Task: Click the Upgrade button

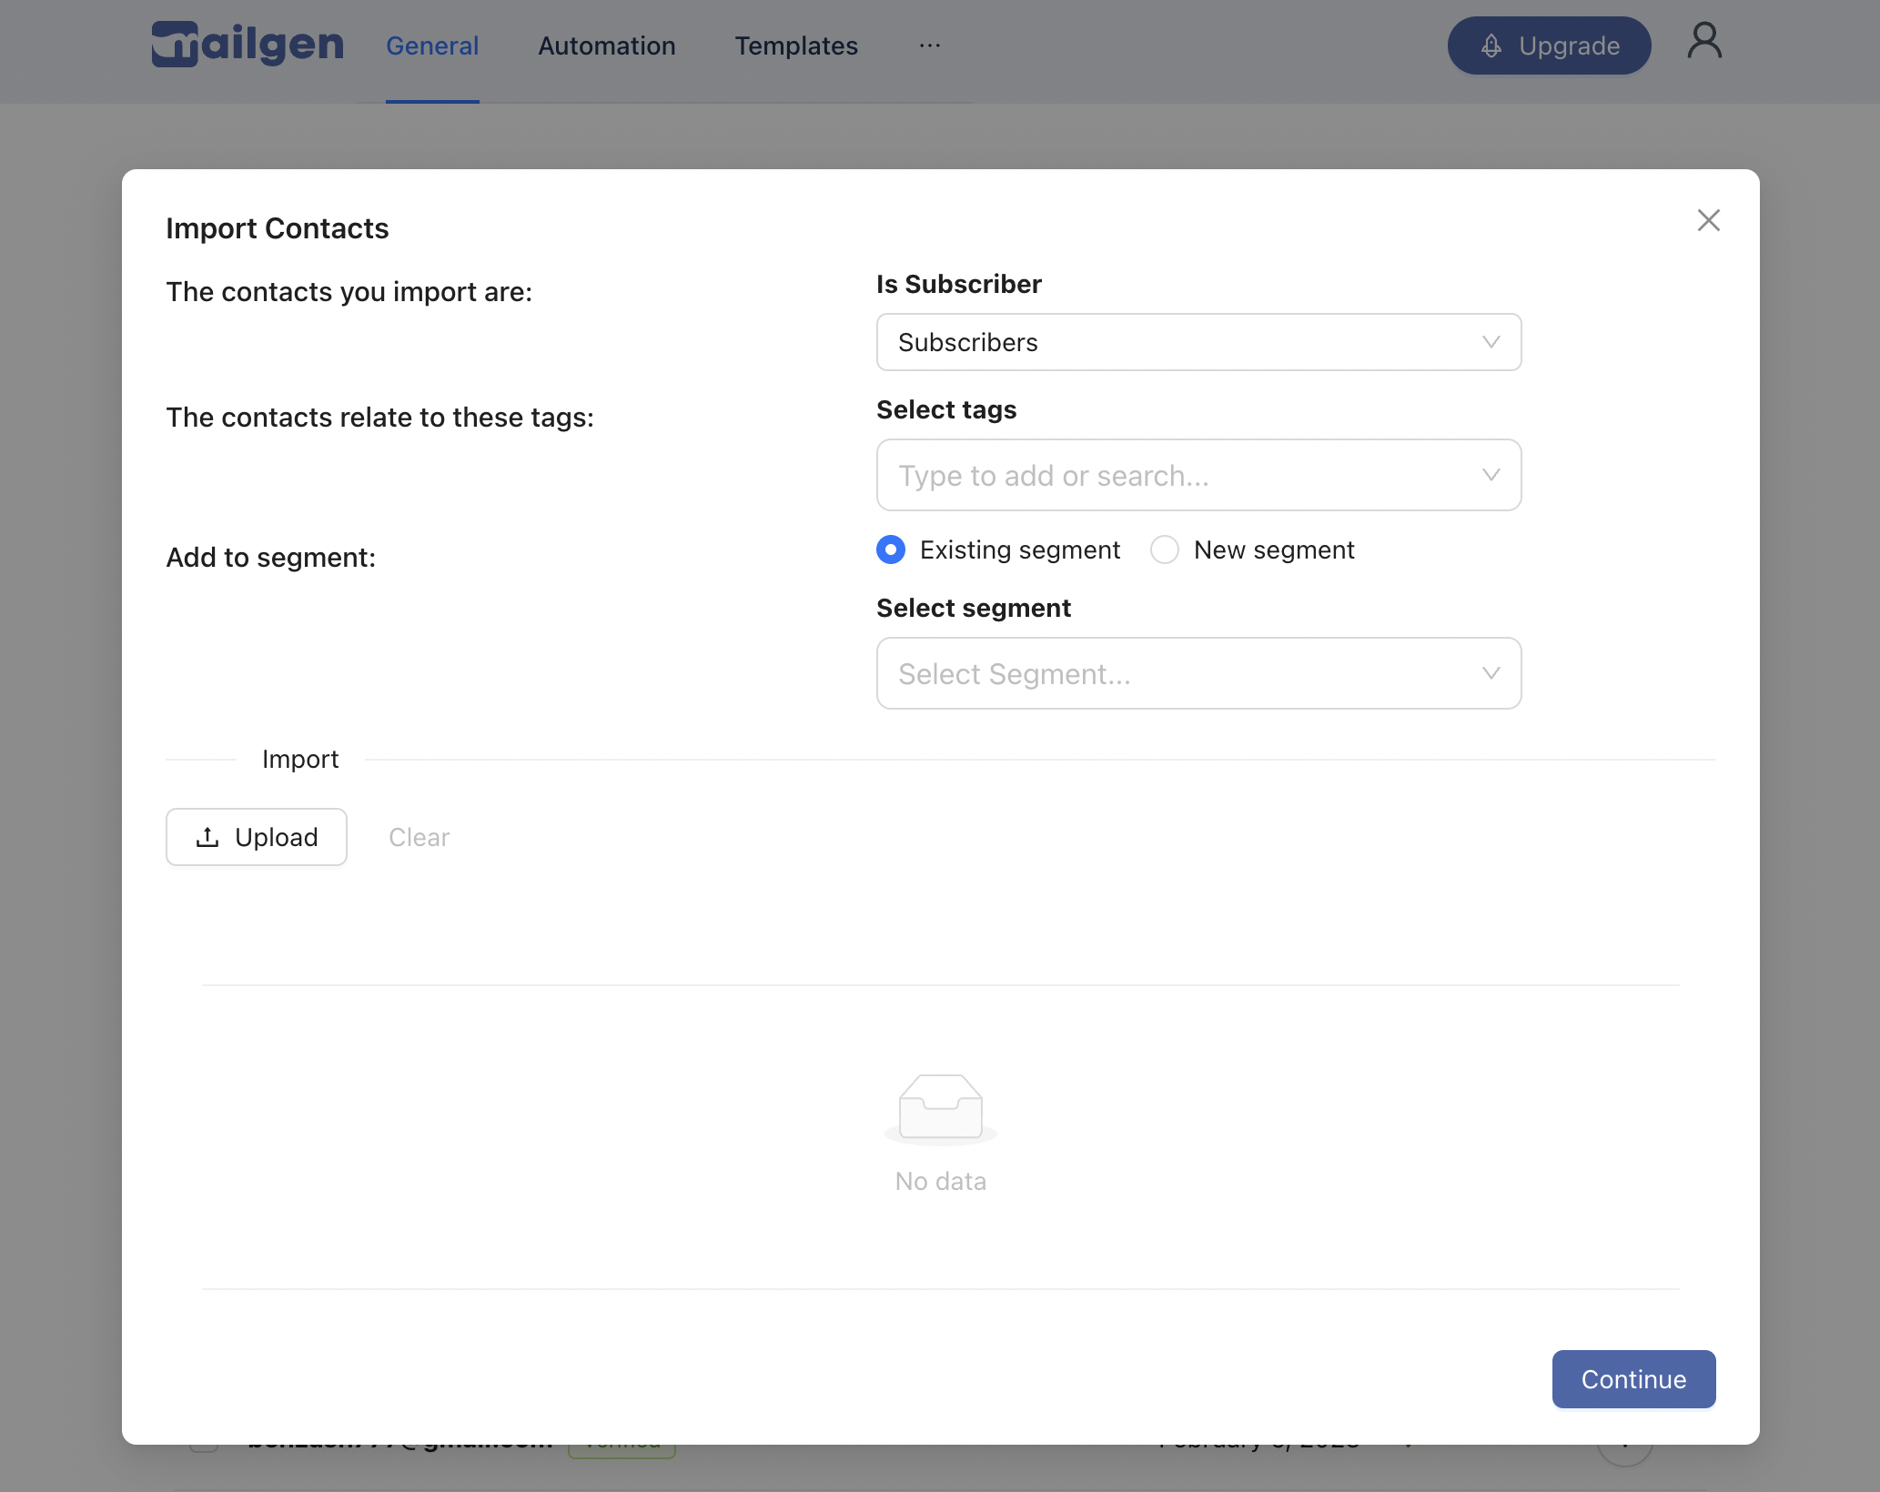Action: click(1549, 45)
